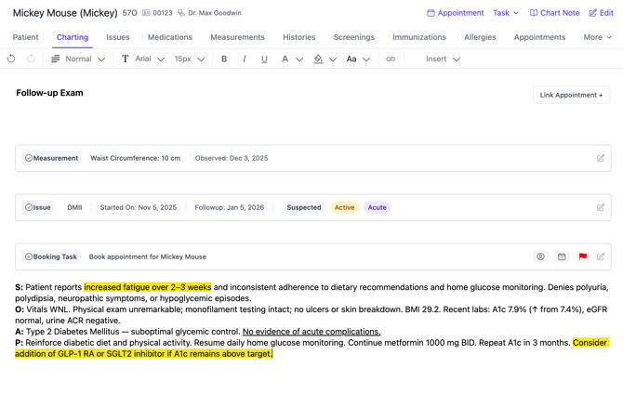Click the undo icon in the toolbar

coord(11,59)
